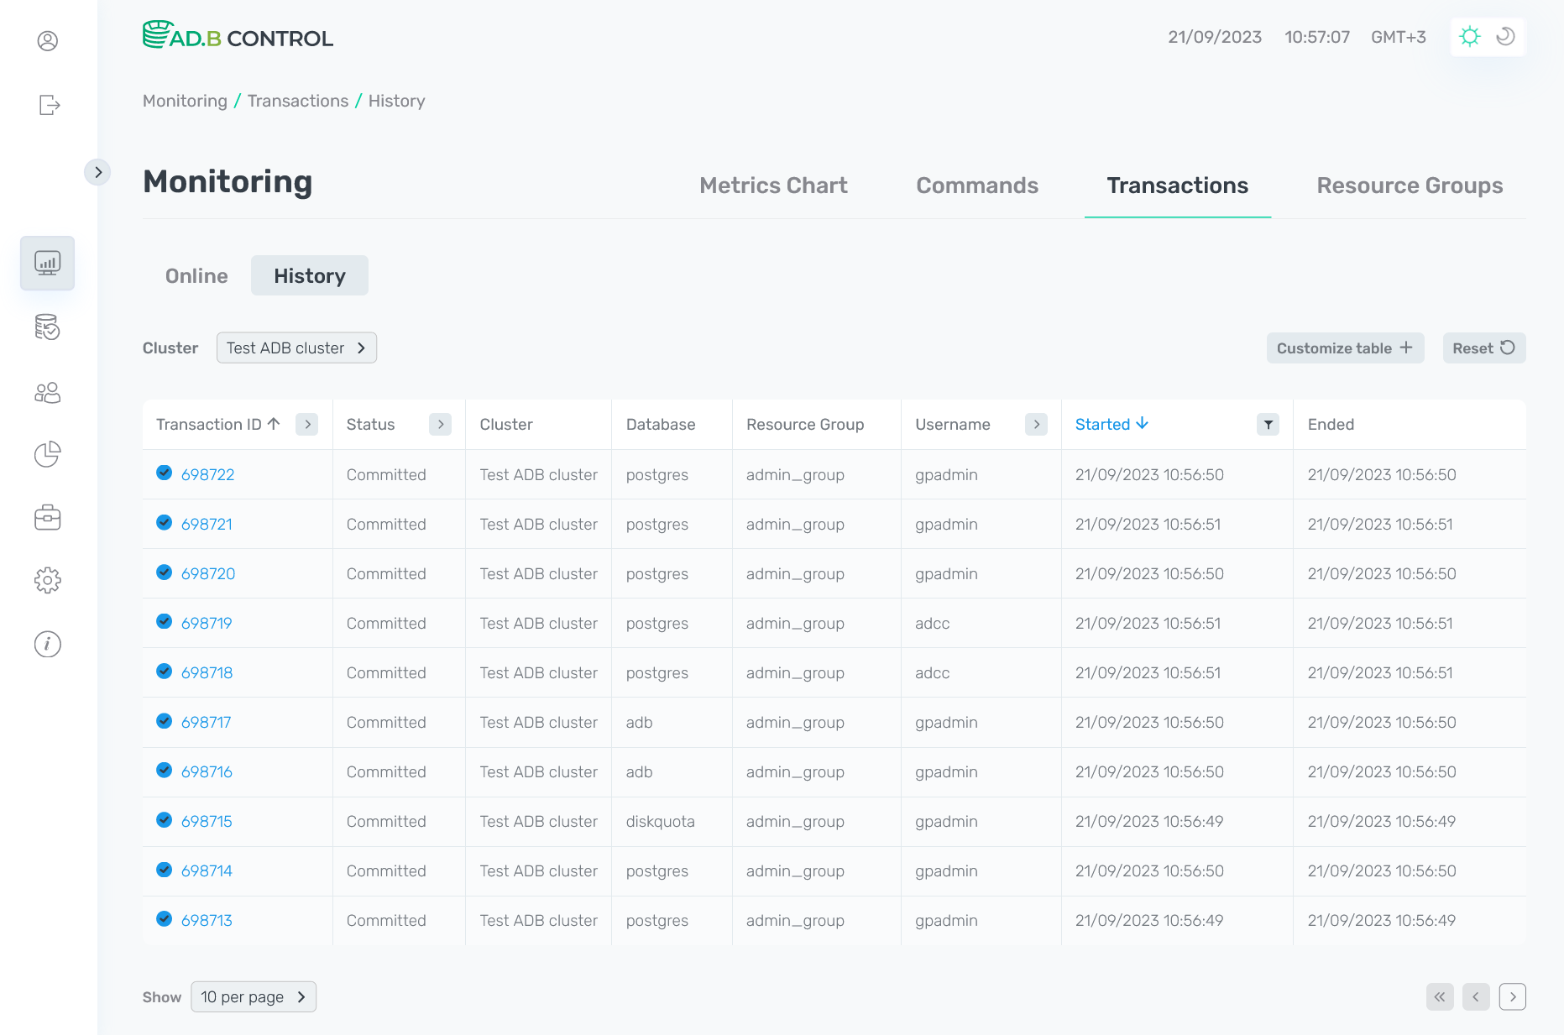Viewport: 1564px width, 1035px height.
Task: Click the logout icon in sidebar
Action: click(49, 105)
